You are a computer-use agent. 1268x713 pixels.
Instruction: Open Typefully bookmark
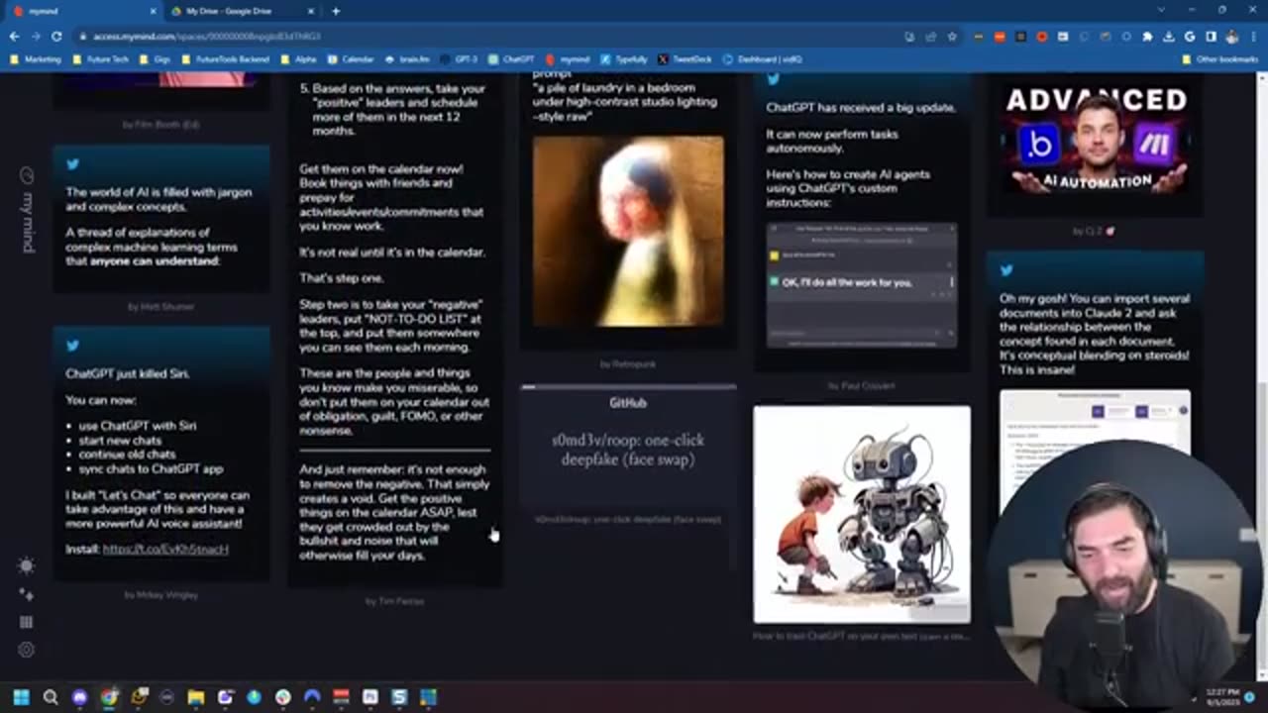coord(624,59)
